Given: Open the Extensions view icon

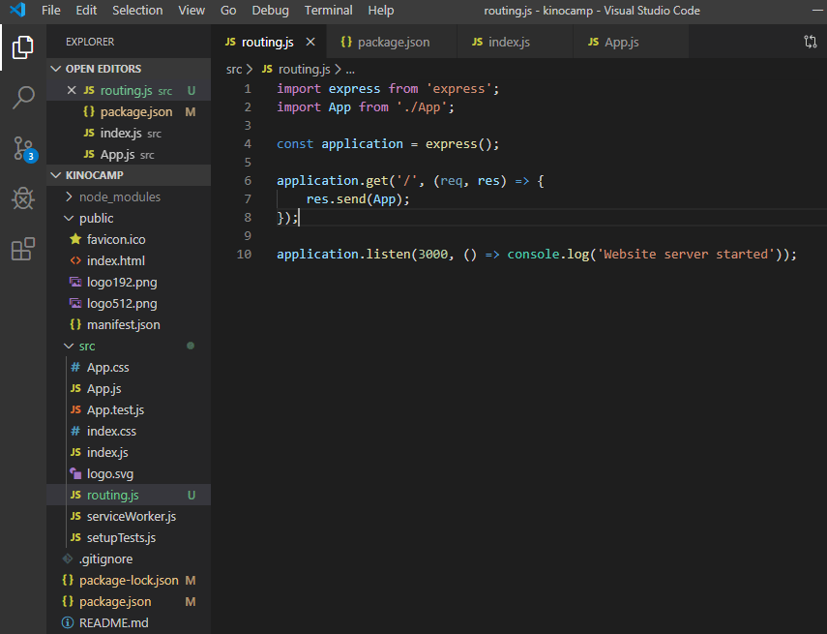Looking at the screenshot, I should pyautogui.click(x=22, y=250).
